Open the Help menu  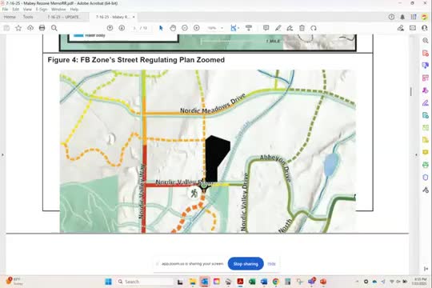74,10
